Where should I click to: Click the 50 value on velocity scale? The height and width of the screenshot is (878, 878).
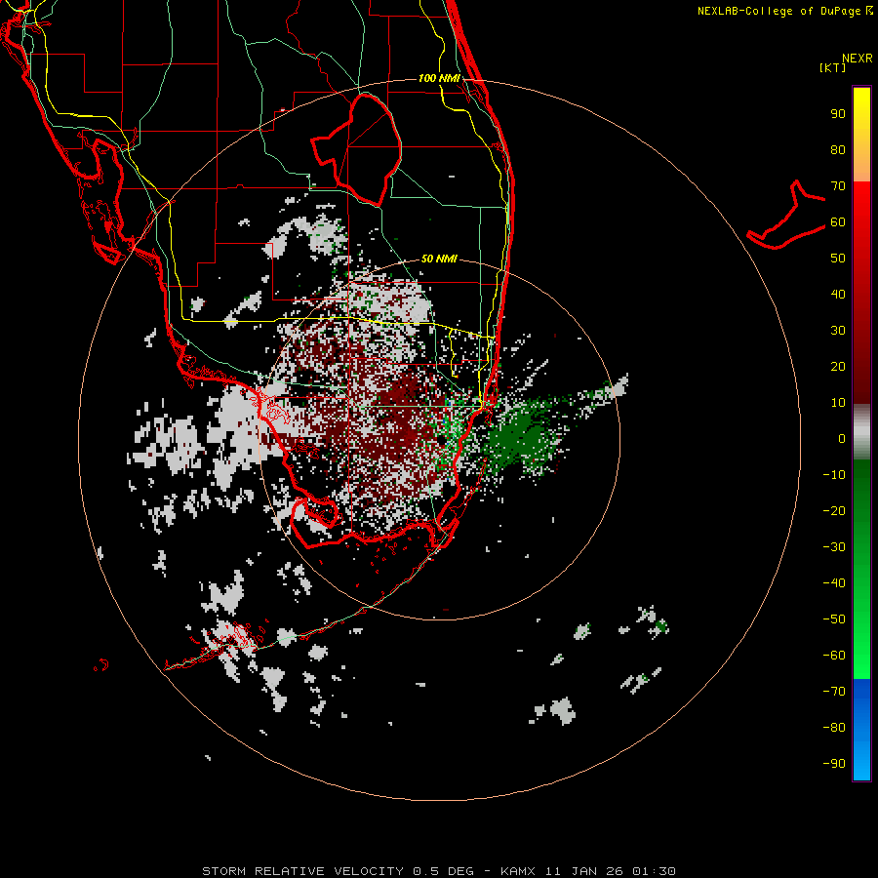(x=838, y=259)
